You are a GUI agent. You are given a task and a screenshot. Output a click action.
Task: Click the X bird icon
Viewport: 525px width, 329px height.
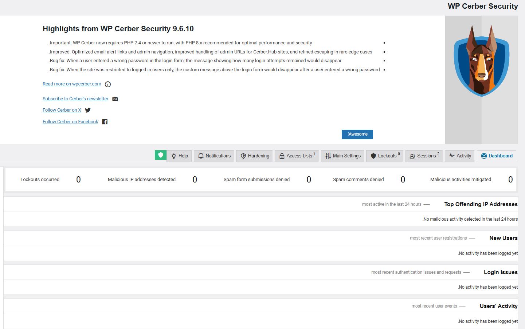coord(88,110)
